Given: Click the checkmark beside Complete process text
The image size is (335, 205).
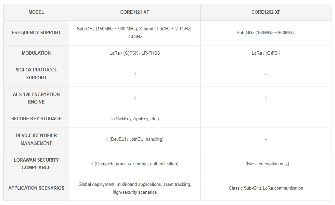Looking at the screenshot, I should tap(92, 164).
